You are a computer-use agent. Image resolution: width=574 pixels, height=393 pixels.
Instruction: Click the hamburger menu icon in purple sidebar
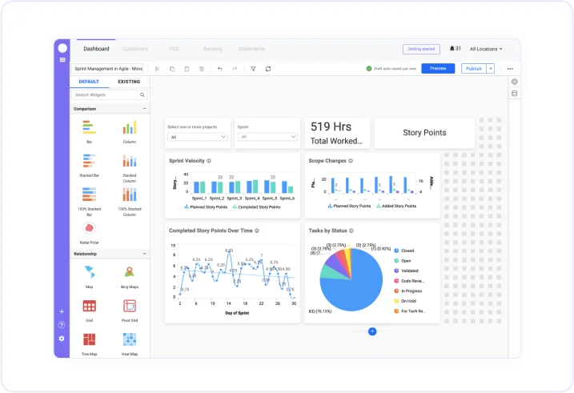tap(62, 60)
